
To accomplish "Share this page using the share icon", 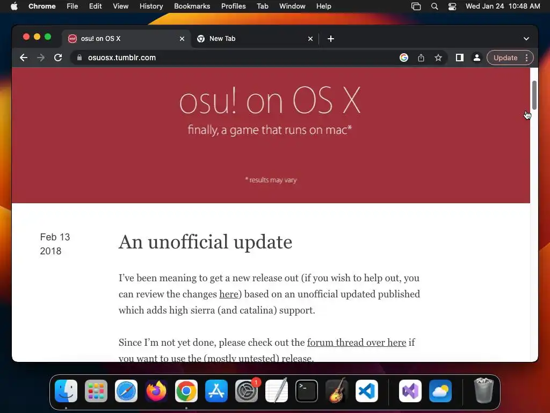I will [x=421, y=58].
